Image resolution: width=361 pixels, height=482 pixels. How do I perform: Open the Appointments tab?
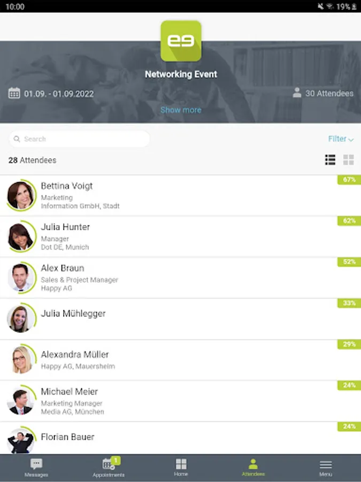pyautogui.click(x=109, y=468)
